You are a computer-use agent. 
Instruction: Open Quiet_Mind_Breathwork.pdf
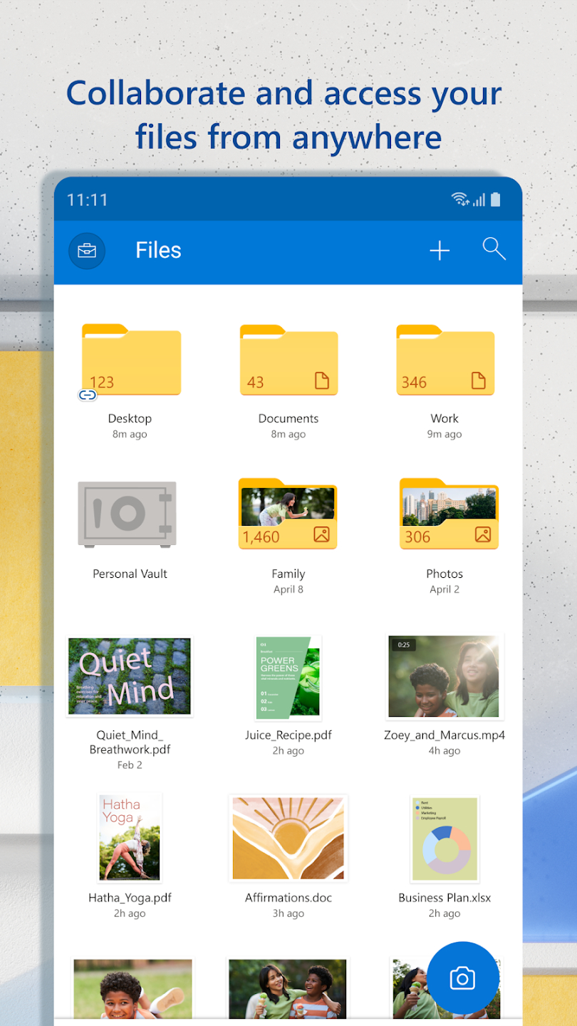[x=129, y=675]
